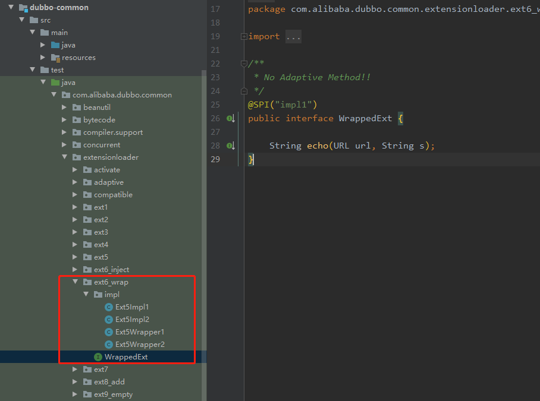
Task: Click line number 25 in the gutter
Action: point(215,105)
